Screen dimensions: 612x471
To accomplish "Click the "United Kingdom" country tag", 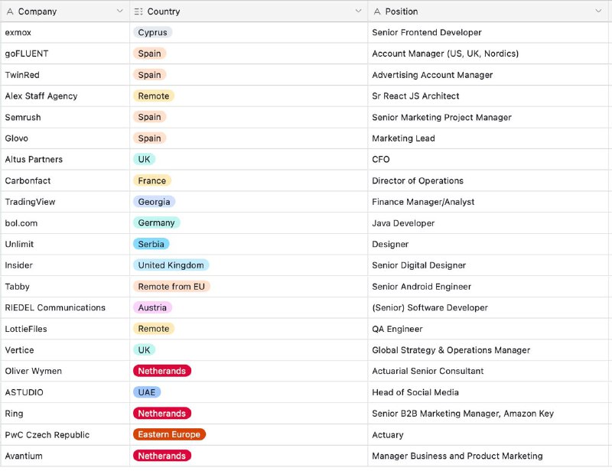I will click(171, 265).
